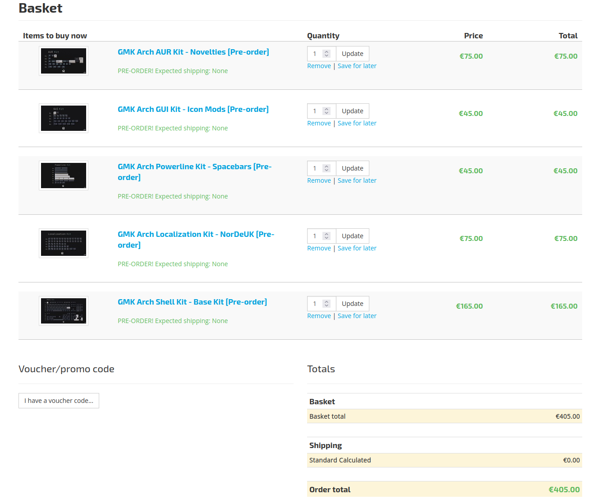Select the Basket total €405.00 value
593x504 pixels.
tap(568, 416)
